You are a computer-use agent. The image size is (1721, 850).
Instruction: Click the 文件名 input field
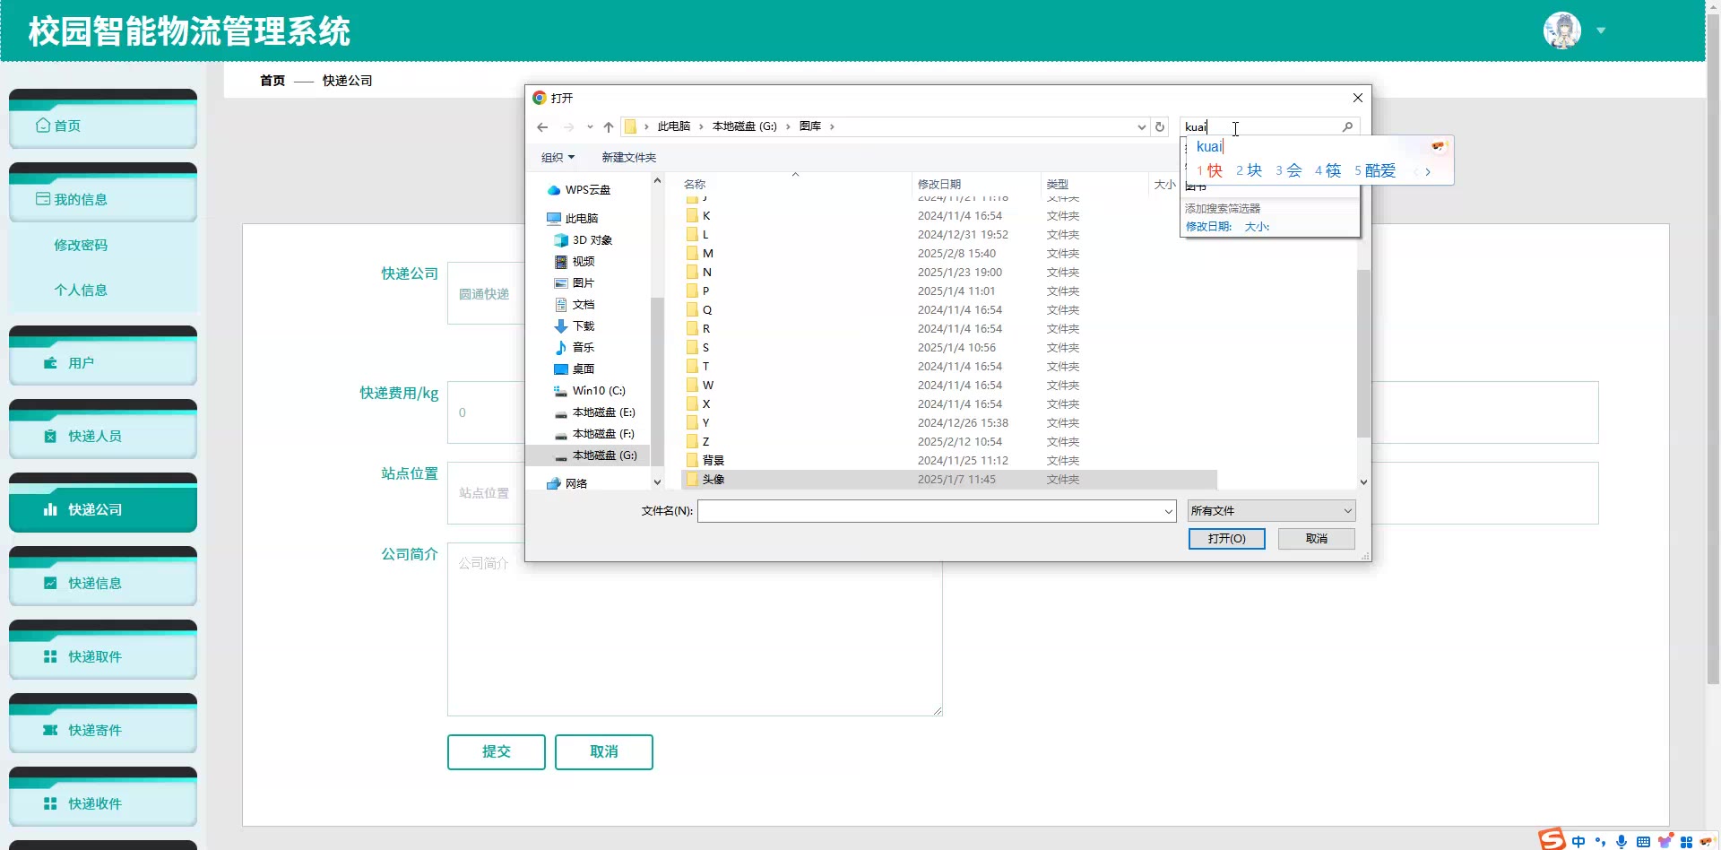coord(930,511)
